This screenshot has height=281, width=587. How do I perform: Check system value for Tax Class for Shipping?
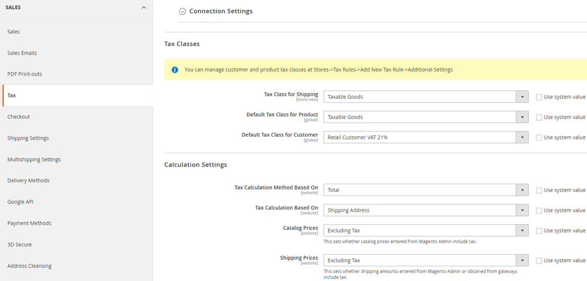point(539,97)
